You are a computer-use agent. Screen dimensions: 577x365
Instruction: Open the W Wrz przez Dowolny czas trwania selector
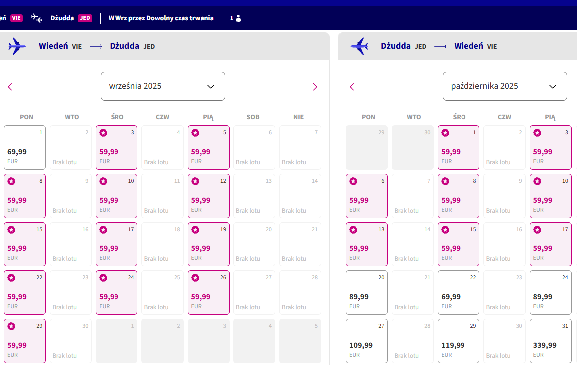coord(161,18)
